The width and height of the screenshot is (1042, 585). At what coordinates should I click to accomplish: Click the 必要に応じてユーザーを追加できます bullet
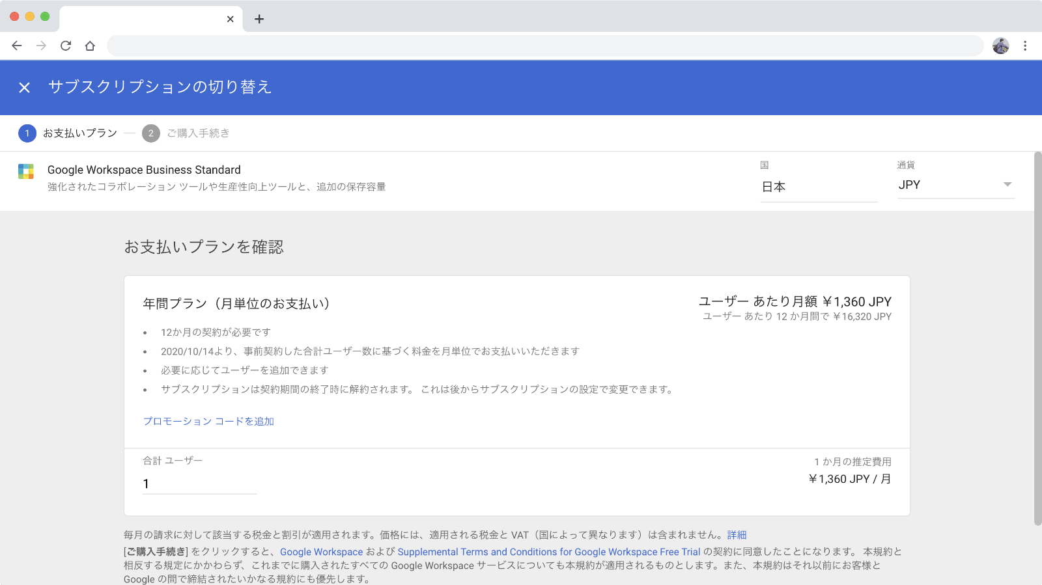point(245,370)
